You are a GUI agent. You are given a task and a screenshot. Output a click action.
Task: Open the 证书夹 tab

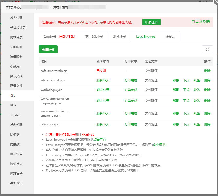(170, 37)
